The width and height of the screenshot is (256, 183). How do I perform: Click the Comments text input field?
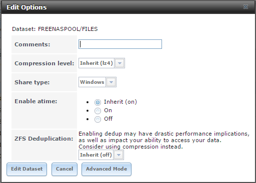click(x=120, y=44)
